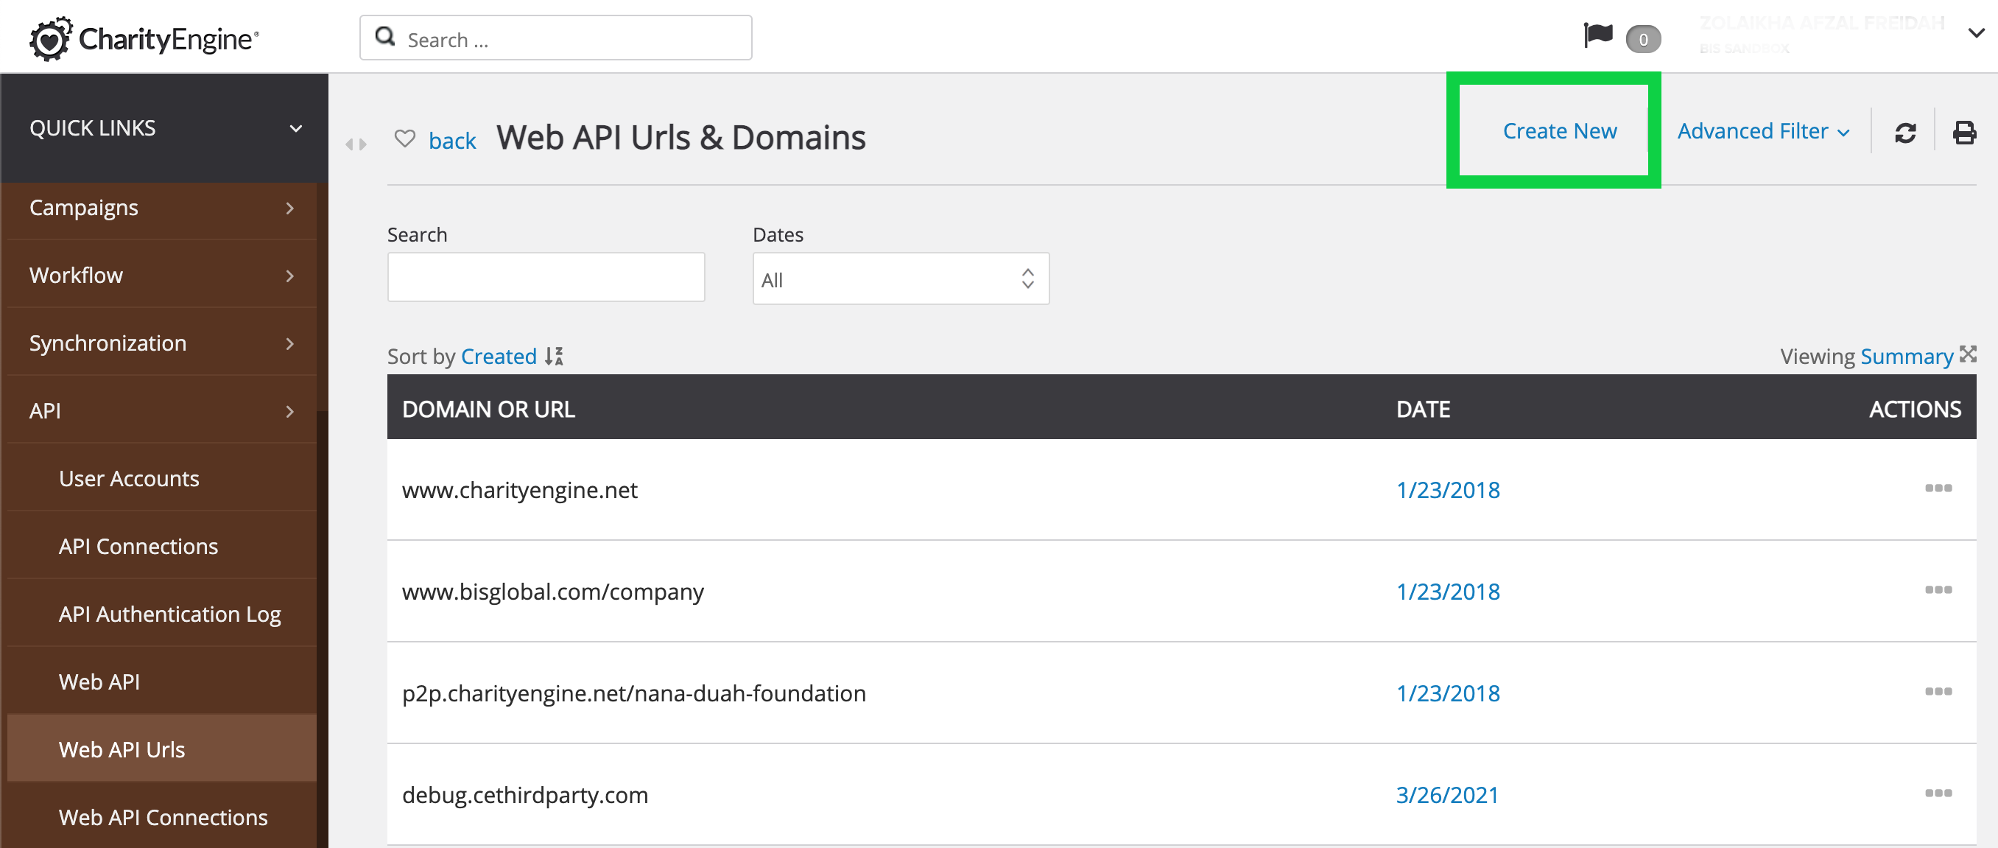
Task: Open Web API in sidebar
Action: click(161, 681)
